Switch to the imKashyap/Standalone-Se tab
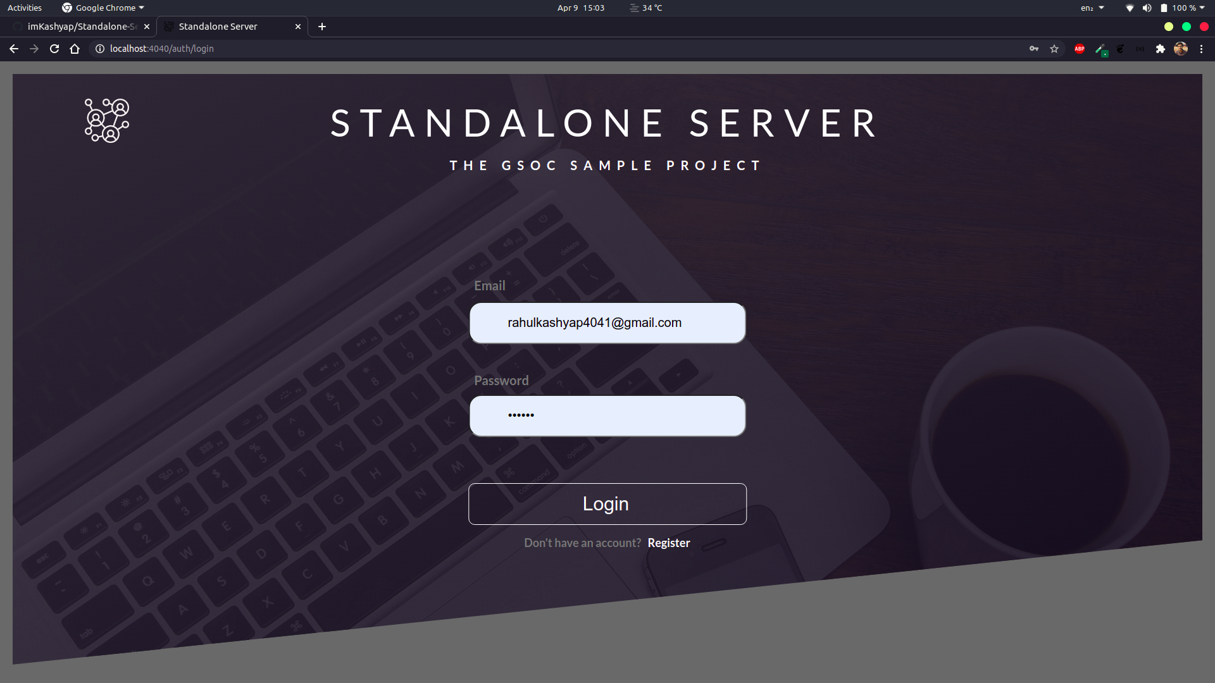This screenshot has width=1215, height=683. pos(81,27)
